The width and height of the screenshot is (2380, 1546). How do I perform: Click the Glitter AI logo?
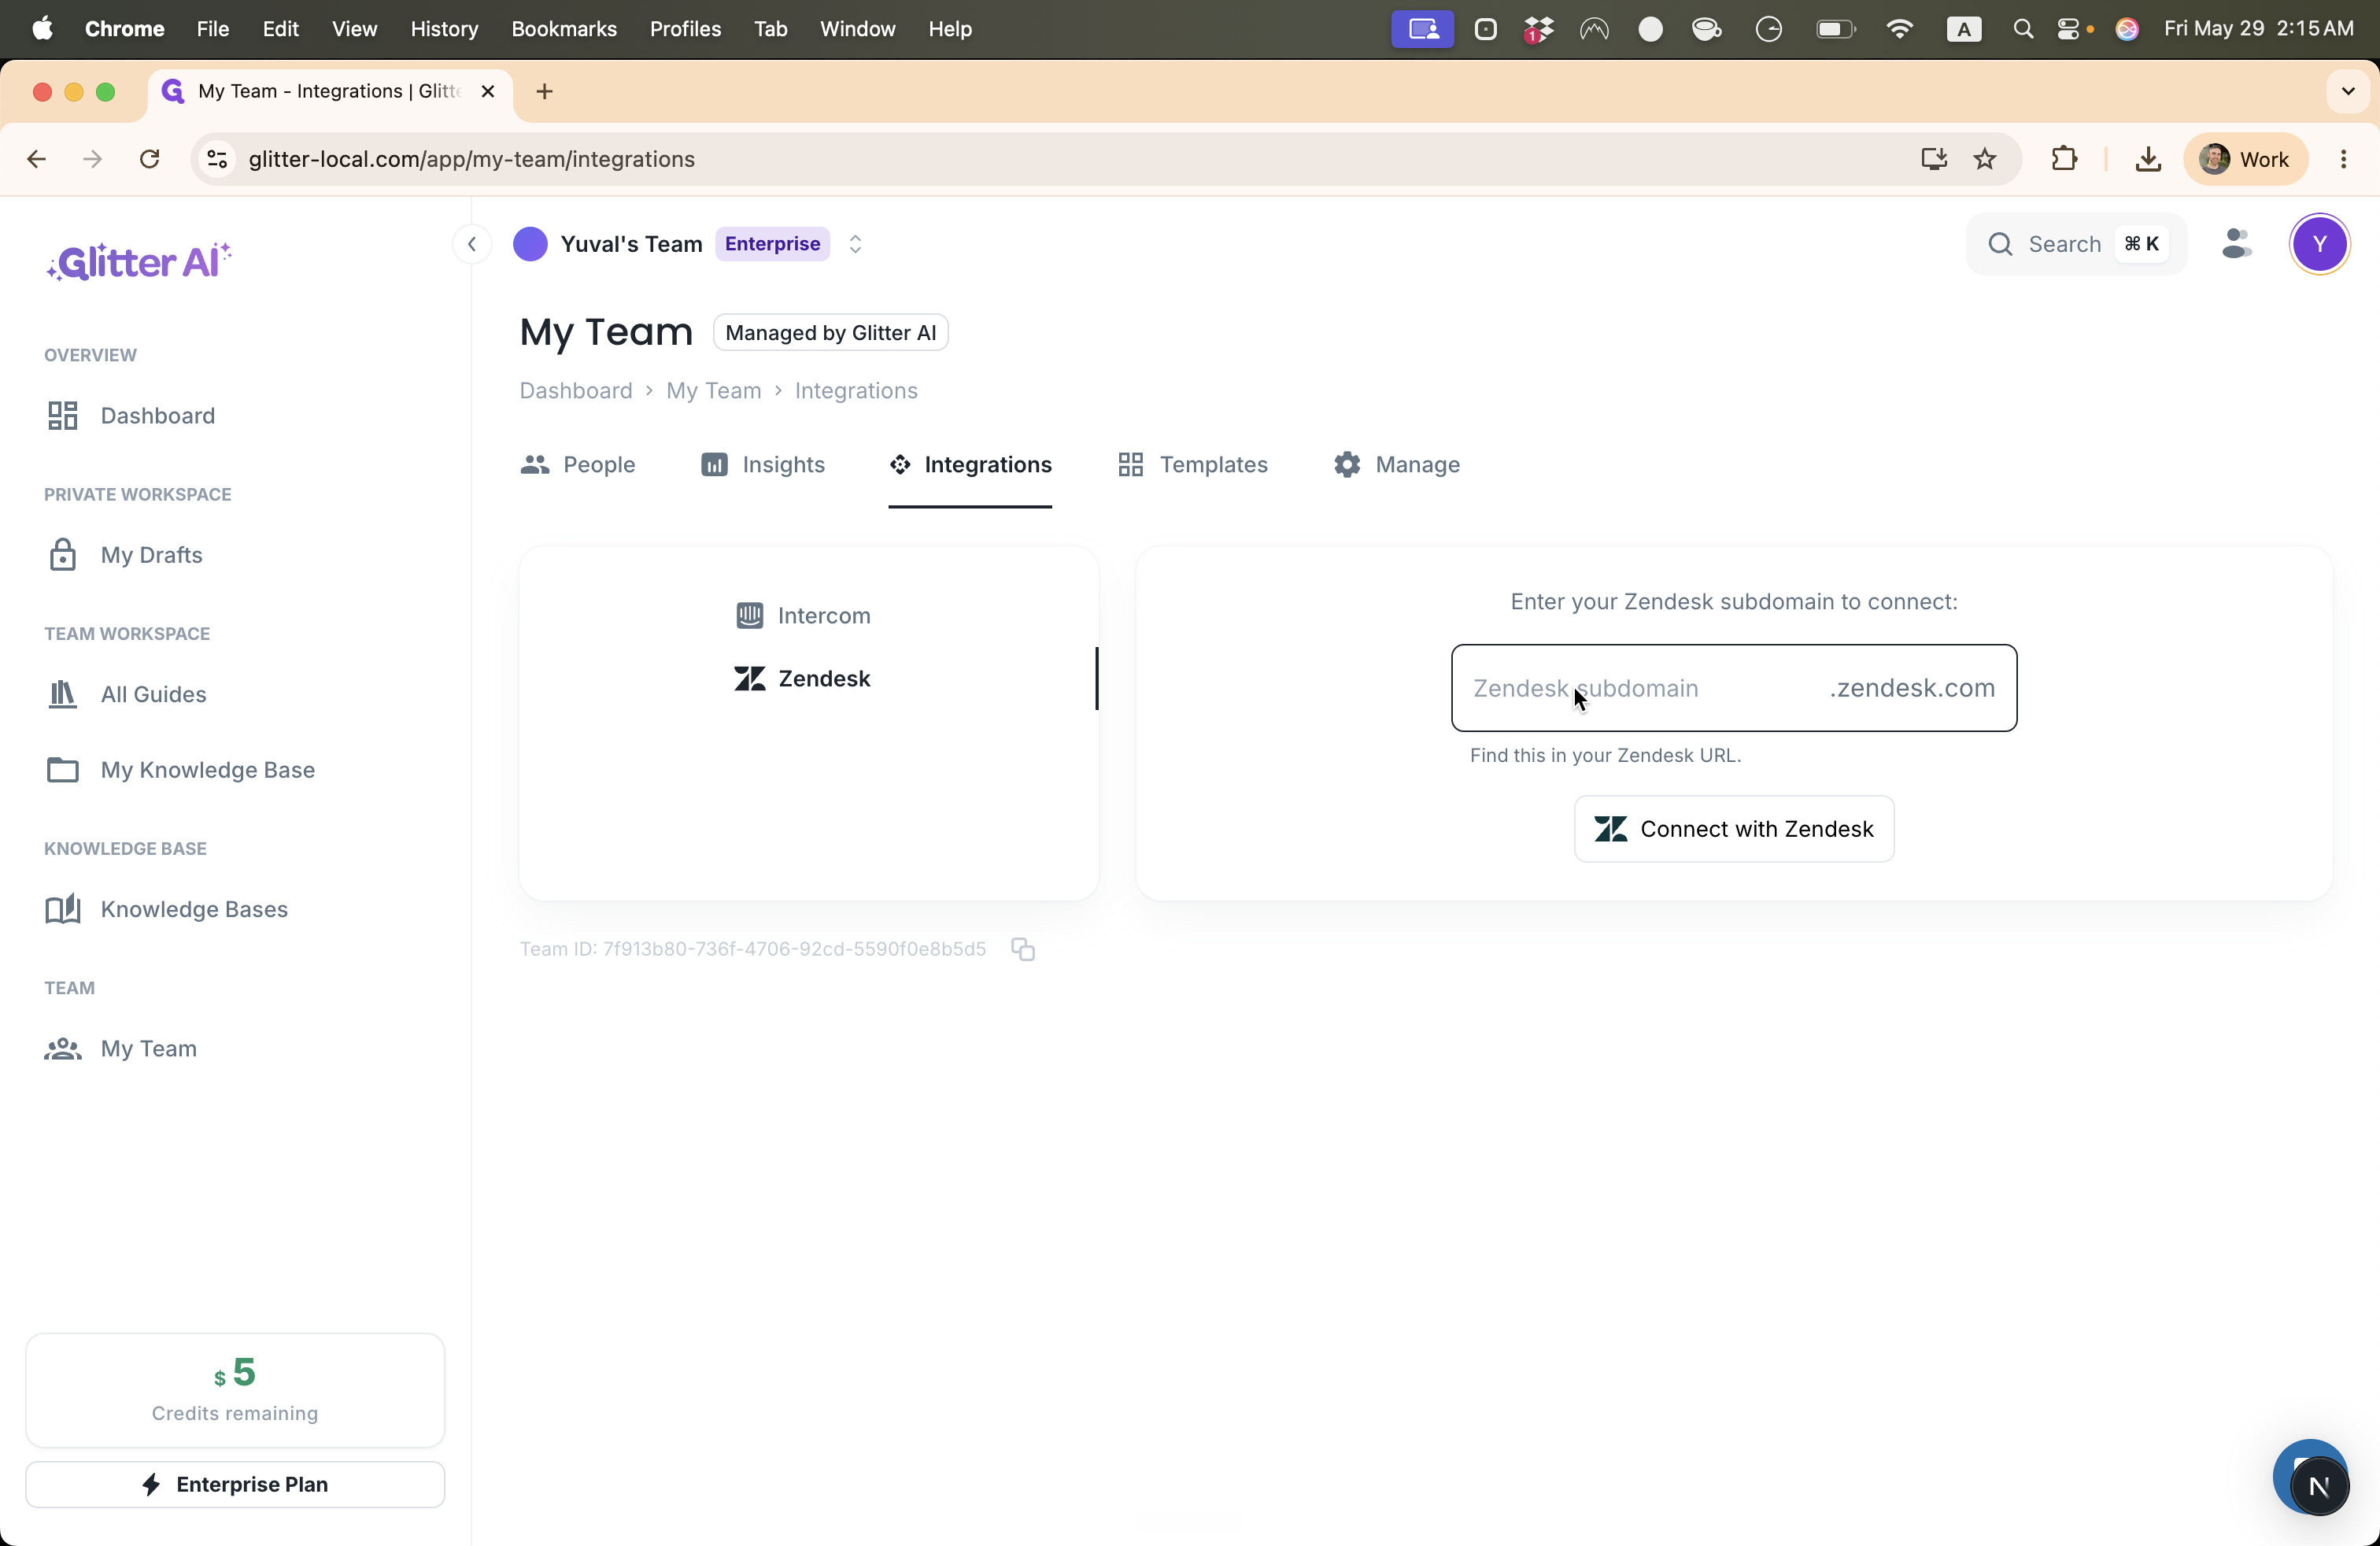coord(139,262)
